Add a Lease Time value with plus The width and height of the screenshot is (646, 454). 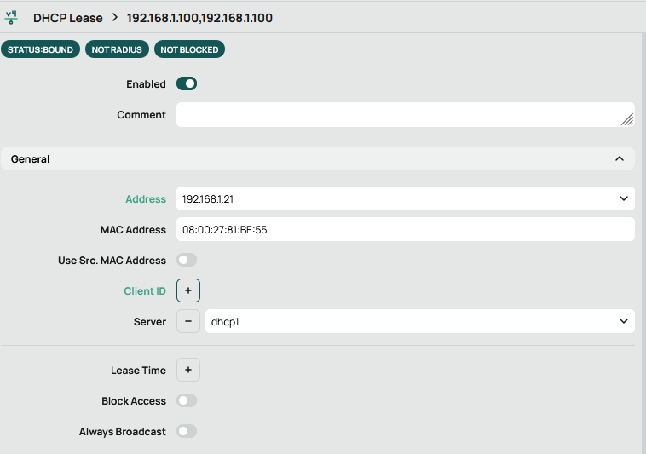pos(188,371)
